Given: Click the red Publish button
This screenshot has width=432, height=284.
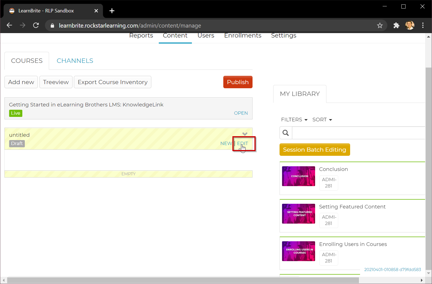Looking at the screenshot, I should (238, 82).
